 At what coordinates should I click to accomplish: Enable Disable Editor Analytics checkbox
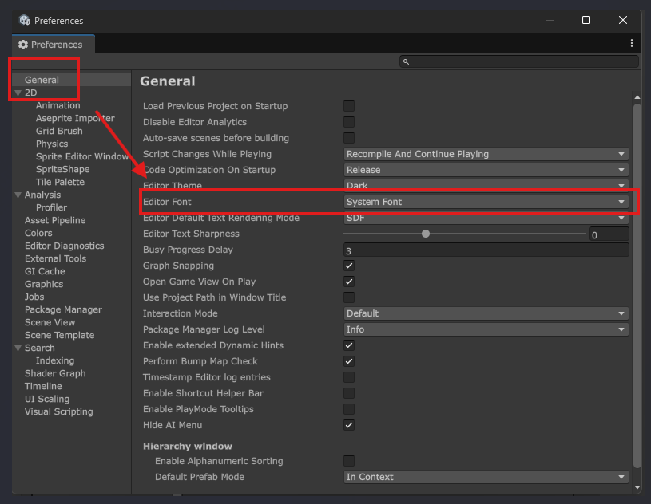click(349, 122)
